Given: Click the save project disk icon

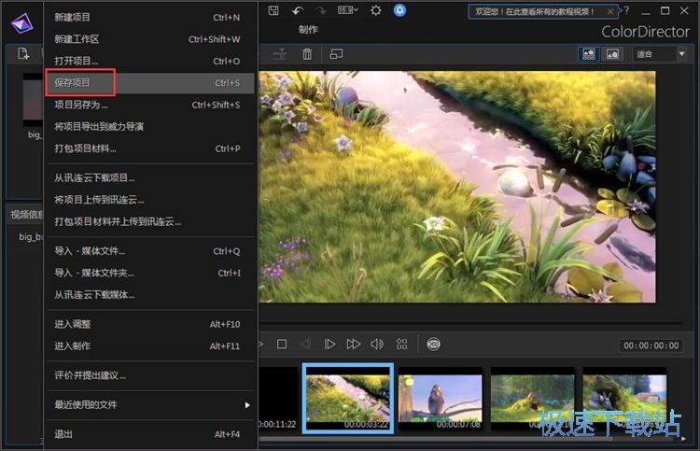Looking at the screenshot, I should [273, 10].
